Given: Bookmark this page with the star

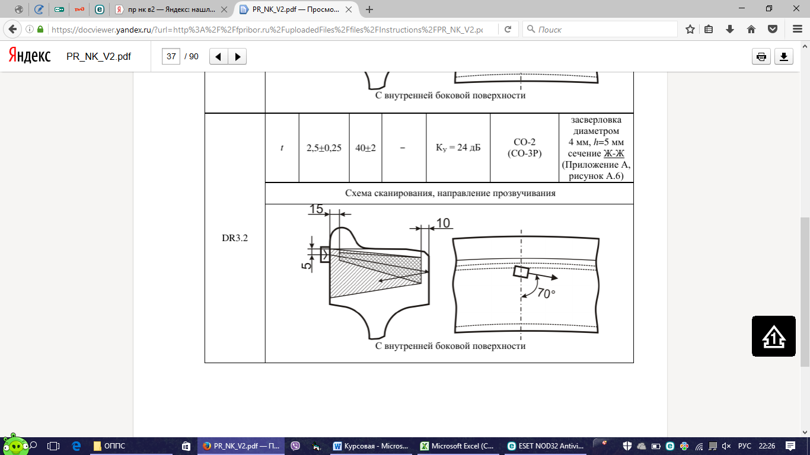Looking at the screenshot, I should (690, 29).
